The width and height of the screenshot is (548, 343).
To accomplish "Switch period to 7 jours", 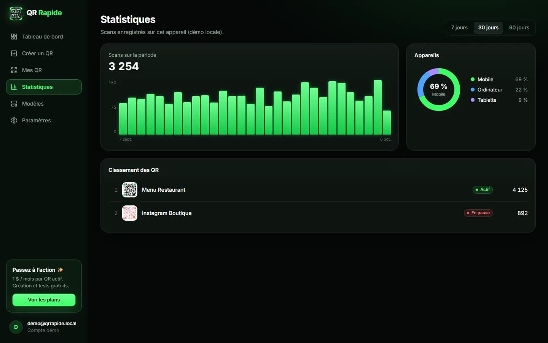I will (459, 27).
